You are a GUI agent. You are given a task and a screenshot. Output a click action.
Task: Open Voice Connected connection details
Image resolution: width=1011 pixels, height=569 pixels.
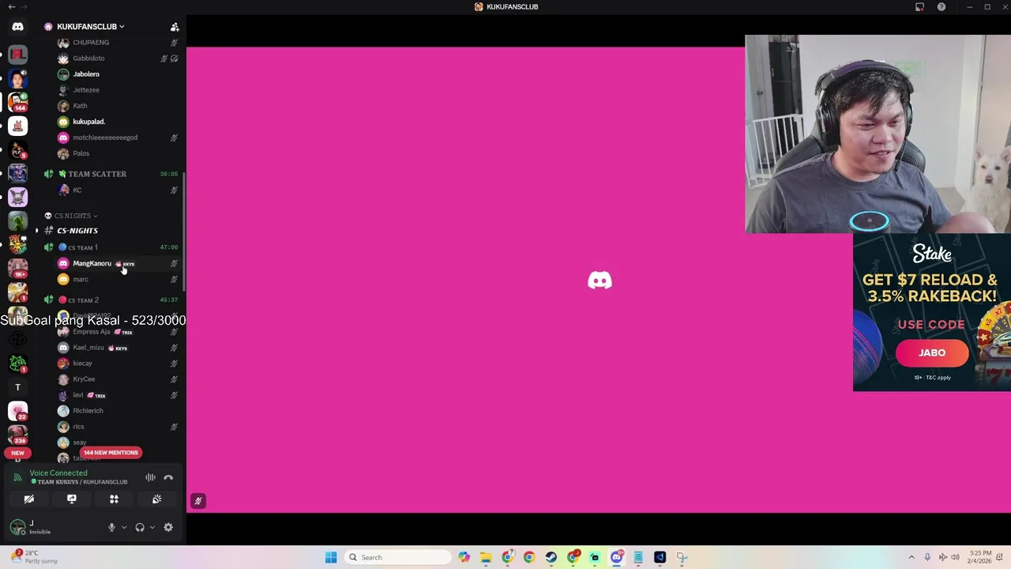pyautogui.click(x=58, y=473)
